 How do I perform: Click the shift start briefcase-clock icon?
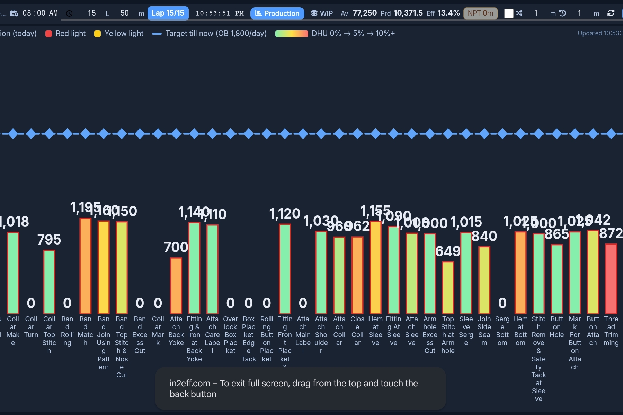(x=14, y=13)
